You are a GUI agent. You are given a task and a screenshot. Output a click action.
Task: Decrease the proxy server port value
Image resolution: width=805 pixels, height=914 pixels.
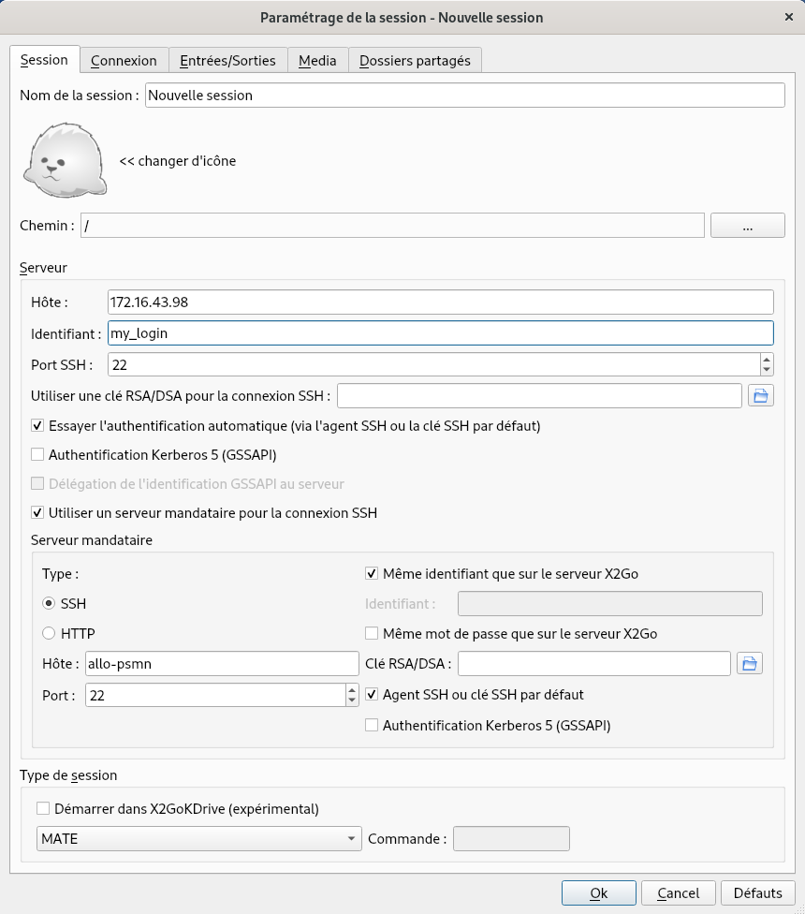pos(352,700)
